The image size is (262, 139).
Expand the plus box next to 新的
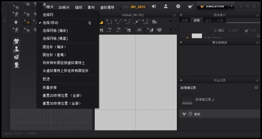pyautogui.click(x=190, y=114)
